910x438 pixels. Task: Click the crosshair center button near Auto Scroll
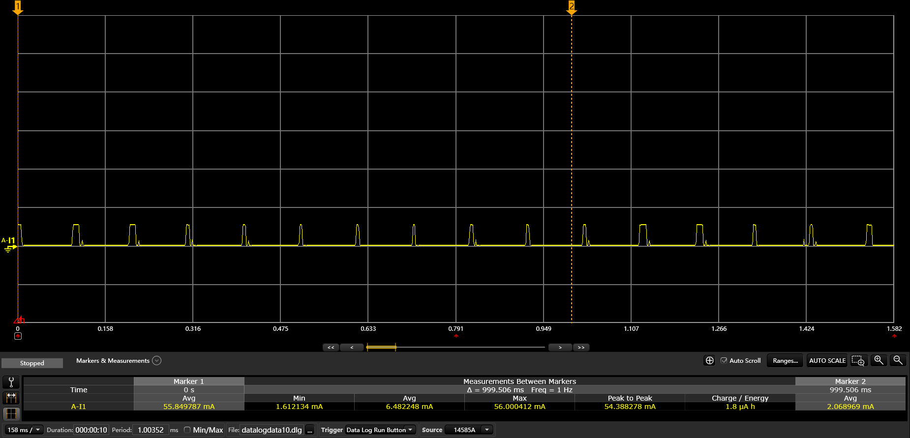point(709,360)
